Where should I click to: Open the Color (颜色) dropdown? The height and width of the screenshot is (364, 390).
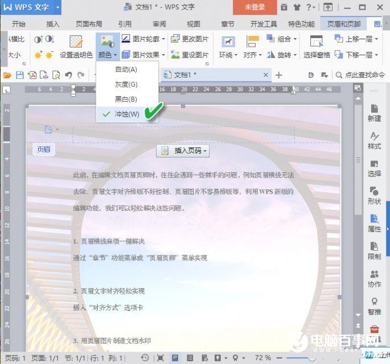click(x=108, y=47)
